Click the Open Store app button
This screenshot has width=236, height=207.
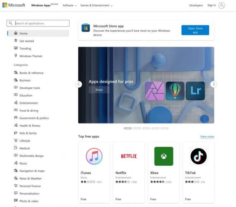coord(195,30)
